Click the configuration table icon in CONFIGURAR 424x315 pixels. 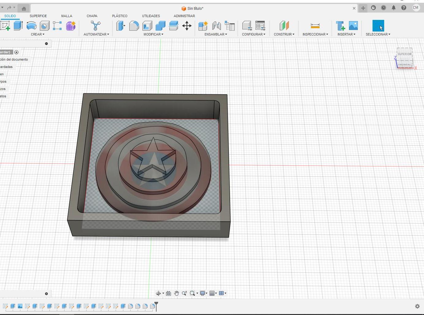(x=260, y=26)
